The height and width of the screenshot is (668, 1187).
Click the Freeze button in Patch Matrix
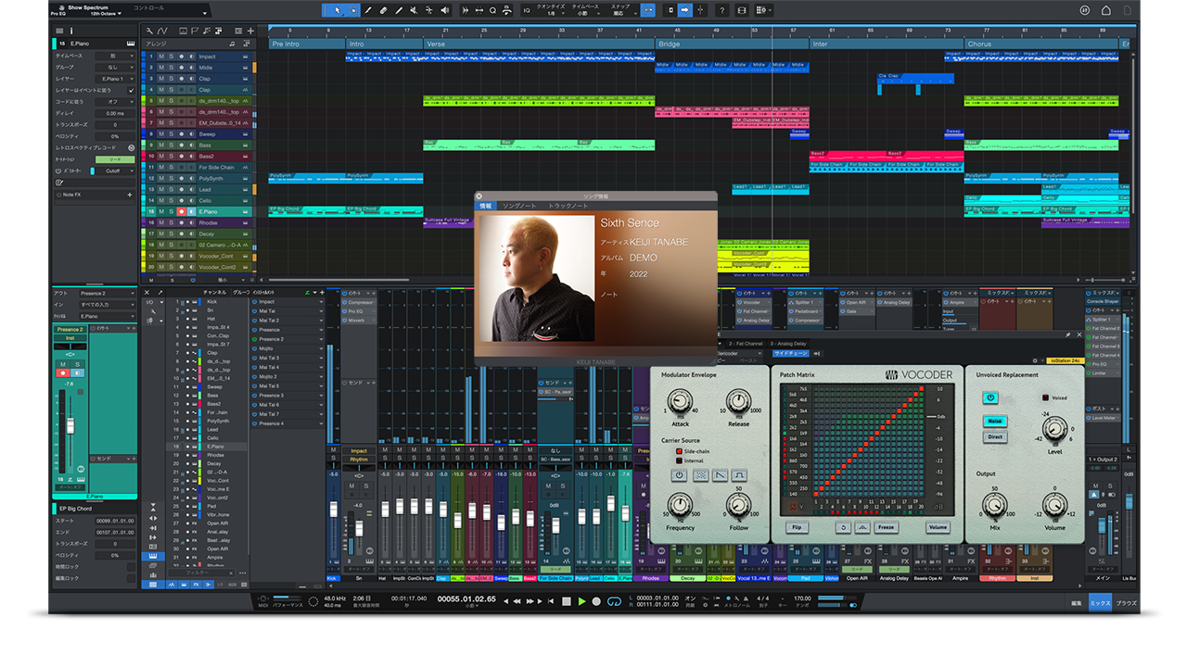(886, 527)
